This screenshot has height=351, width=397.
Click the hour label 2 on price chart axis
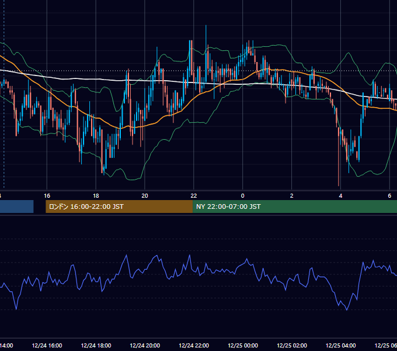click(x=292, y=196)
